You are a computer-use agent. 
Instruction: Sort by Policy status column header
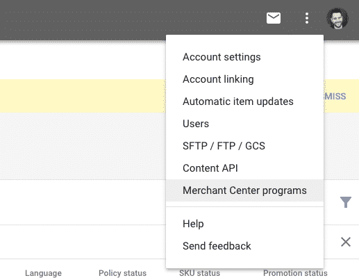[122, 273]
